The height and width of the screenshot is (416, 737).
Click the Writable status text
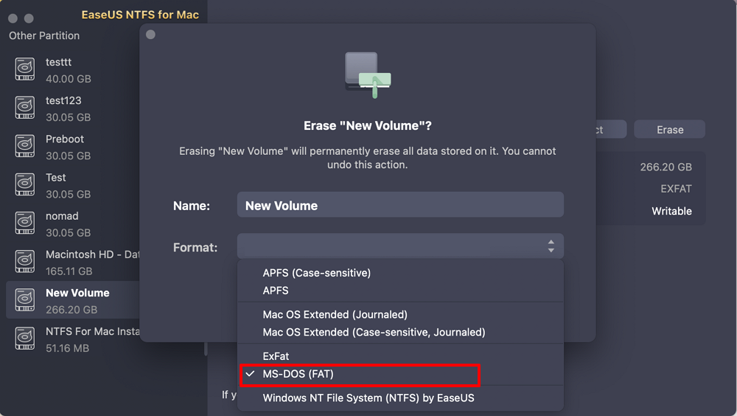click(671, 211)
